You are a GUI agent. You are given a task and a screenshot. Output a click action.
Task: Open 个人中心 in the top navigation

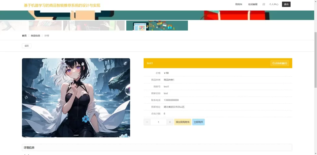[x=274, y=4]
